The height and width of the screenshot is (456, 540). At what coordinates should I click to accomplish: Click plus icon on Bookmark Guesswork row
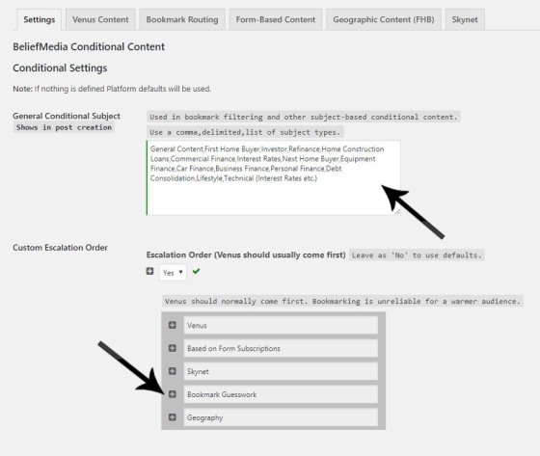point(173,394)
